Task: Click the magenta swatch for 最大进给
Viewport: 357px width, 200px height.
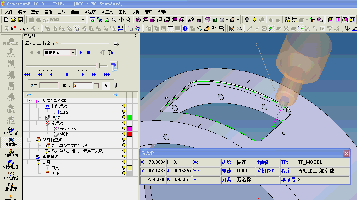Action: [129, 129]
